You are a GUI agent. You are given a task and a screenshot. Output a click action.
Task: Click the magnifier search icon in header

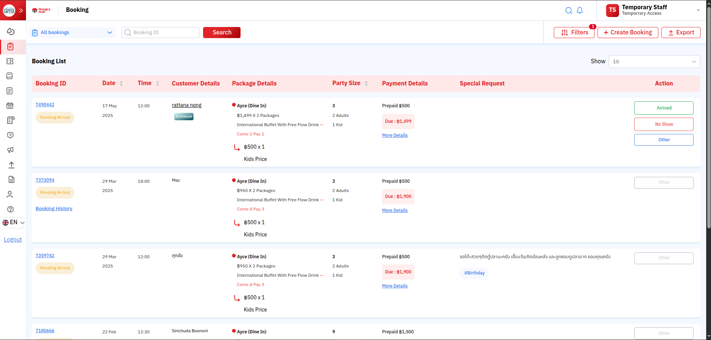click(568, 10)
